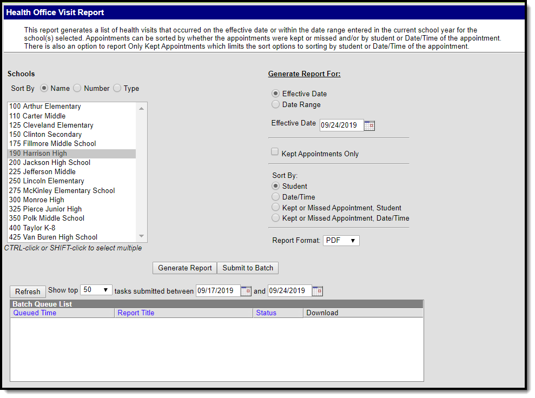The image size is (535, 398).
Task: Click into the Effective Date input field
Action: click(341, 125)
